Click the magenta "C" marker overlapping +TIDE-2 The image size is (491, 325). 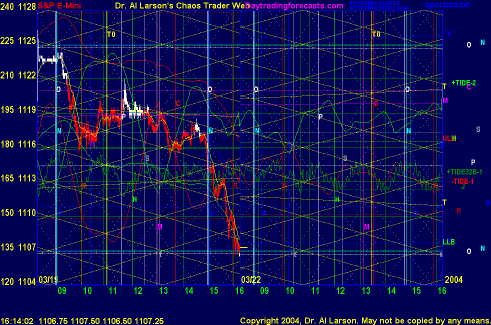click(x=469, y=86)
